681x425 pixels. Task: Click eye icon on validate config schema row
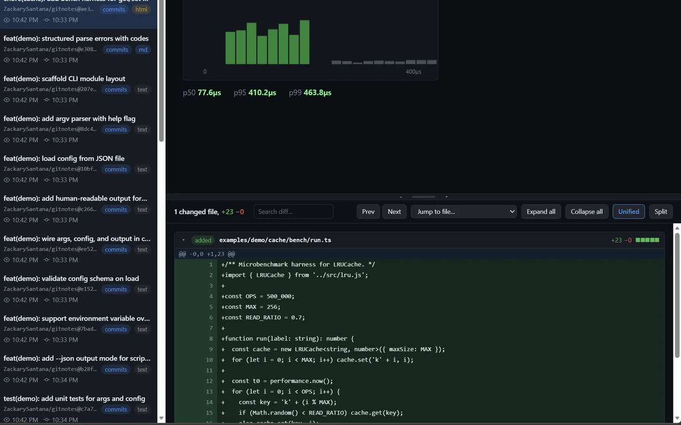point(7,300)
